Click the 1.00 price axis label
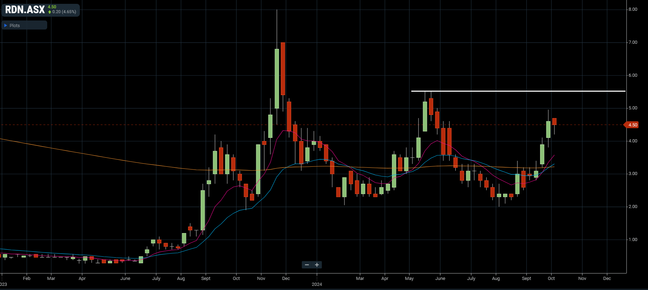Viewport: 648px width, 290px height. [633, 240]
